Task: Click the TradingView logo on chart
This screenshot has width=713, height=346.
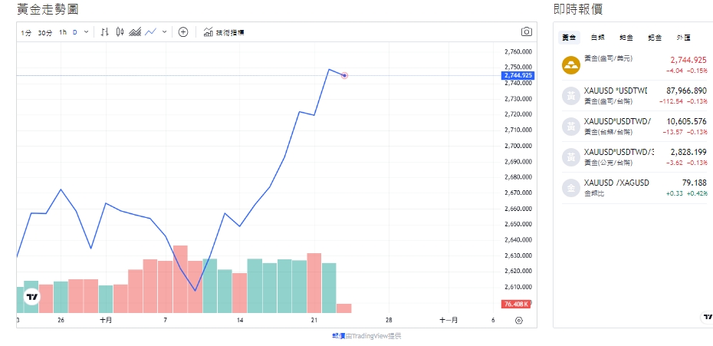Action: [32, 297]
